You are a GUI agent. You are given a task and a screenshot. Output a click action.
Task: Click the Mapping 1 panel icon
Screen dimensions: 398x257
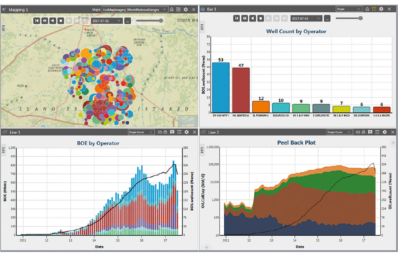pyautogui.click(x=4, y=10)
